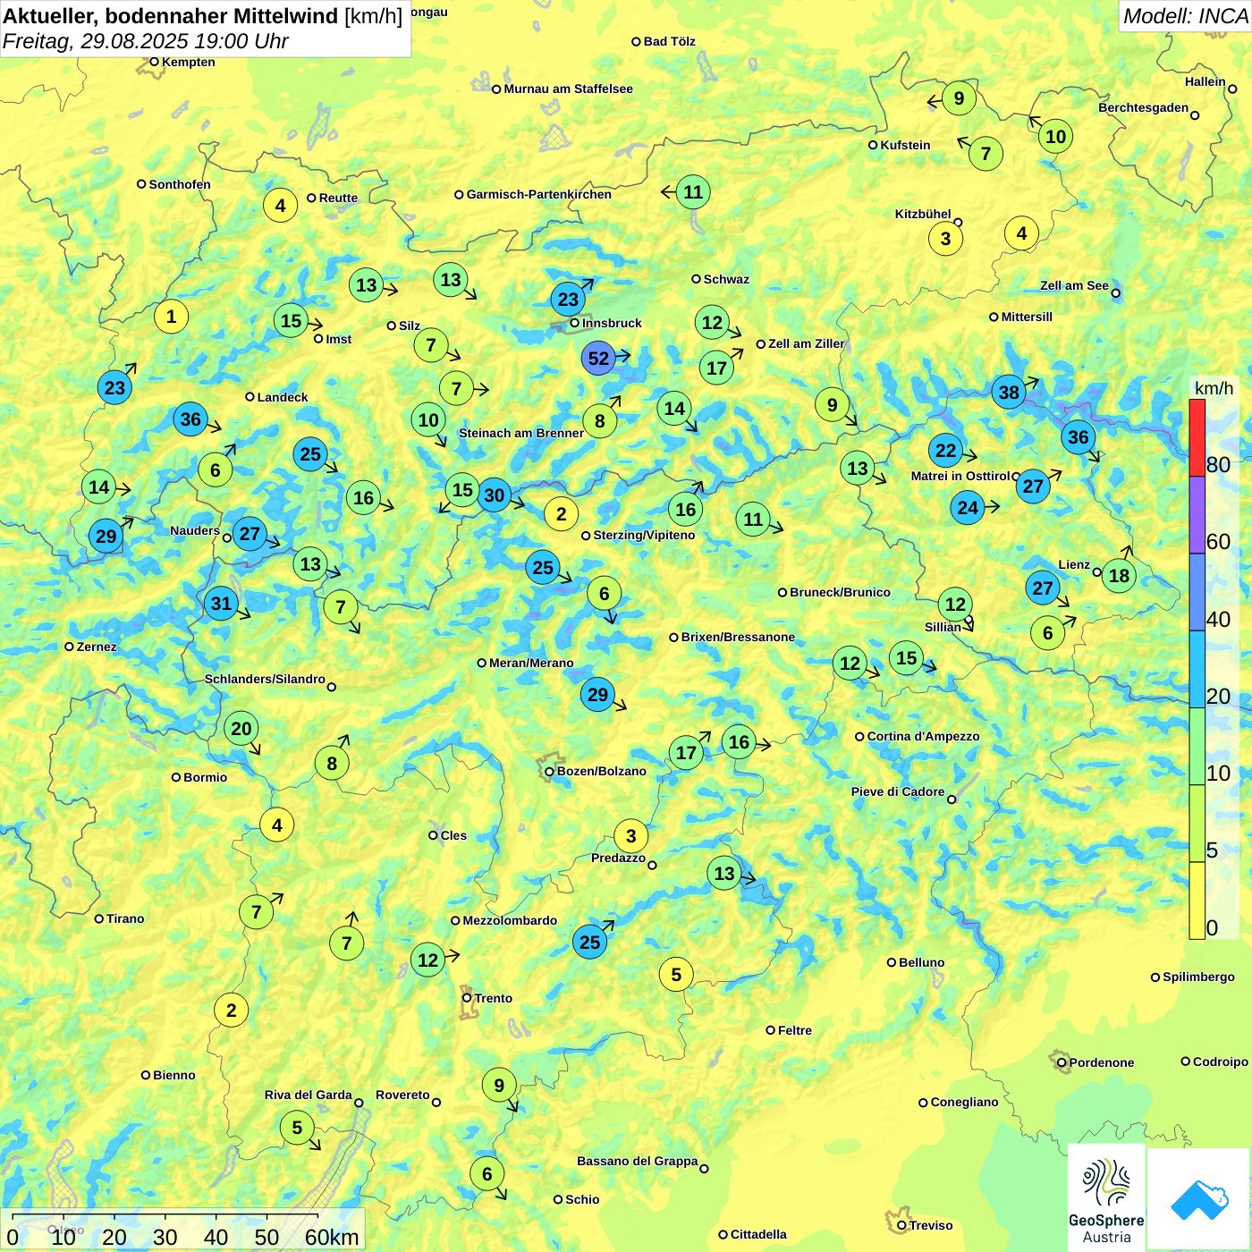Click the 2 marker near Sterzing/Vipiteno
The width and height of the screenshot is (1252, 1252).
pos(561,513)
